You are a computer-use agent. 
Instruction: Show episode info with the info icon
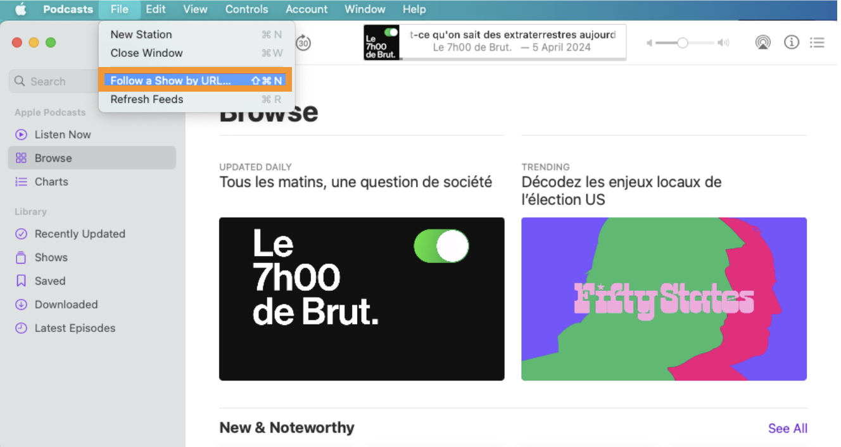coord(791,42)
